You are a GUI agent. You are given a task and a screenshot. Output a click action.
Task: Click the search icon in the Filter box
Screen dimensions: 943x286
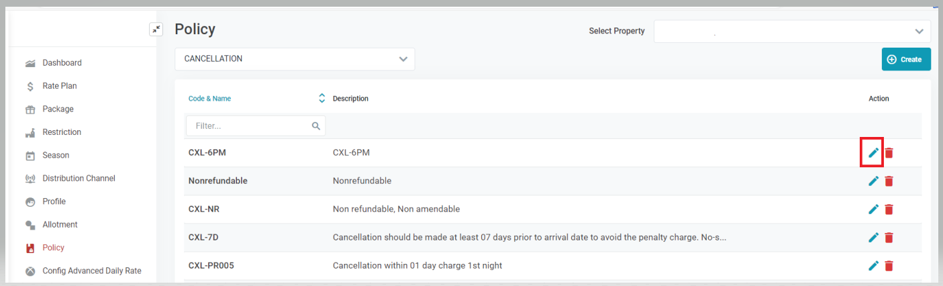(316, 126)
